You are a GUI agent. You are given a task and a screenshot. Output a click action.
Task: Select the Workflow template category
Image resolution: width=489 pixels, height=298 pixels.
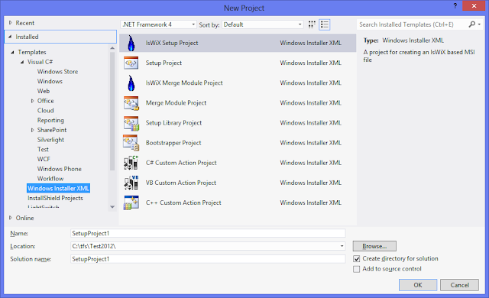50,178
